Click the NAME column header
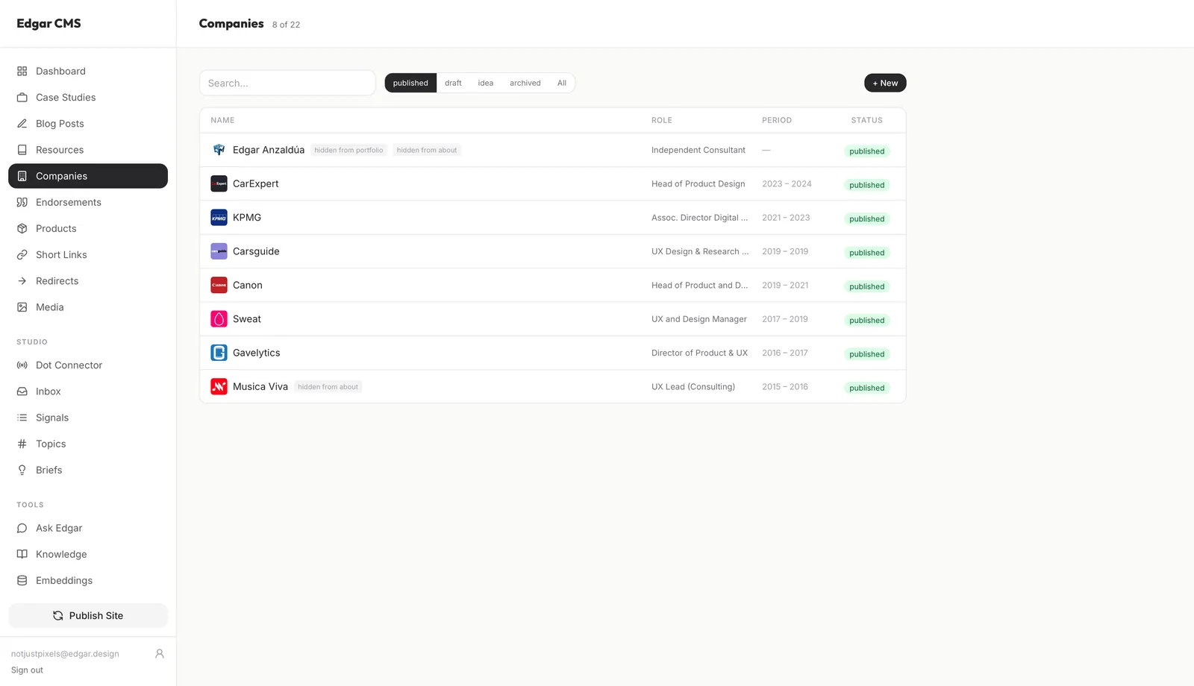 pos(222,120)
